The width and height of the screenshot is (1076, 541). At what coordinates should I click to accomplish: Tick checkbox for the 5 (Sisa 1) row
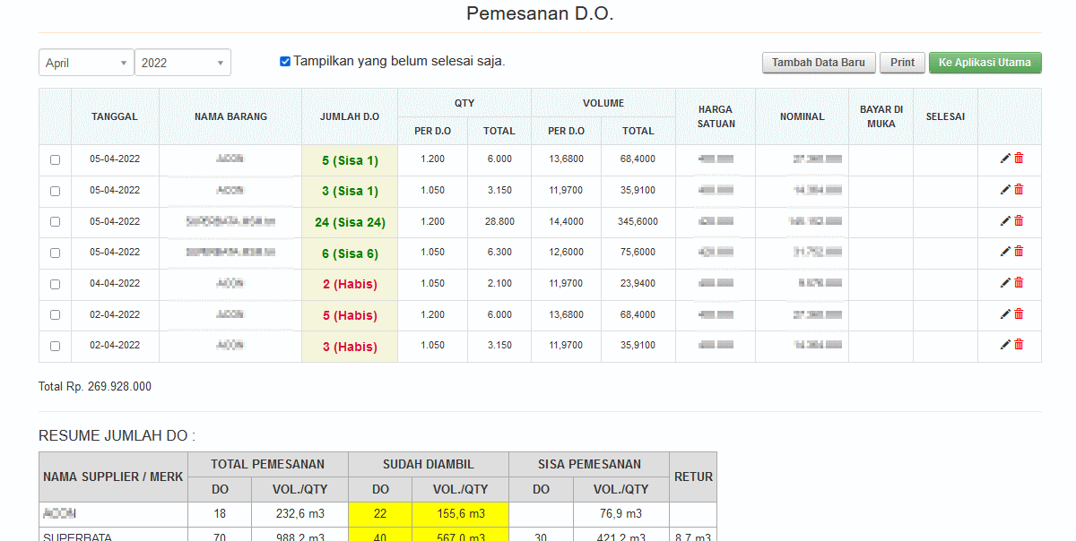point(55,160)
